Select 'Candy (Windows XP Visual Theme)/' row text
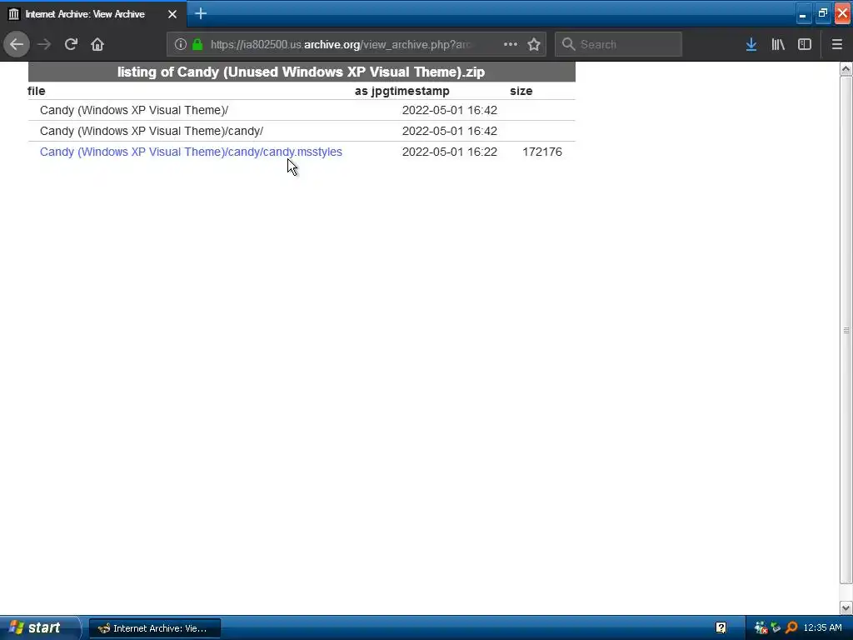 pyautogui.click(x=134, y=111)
